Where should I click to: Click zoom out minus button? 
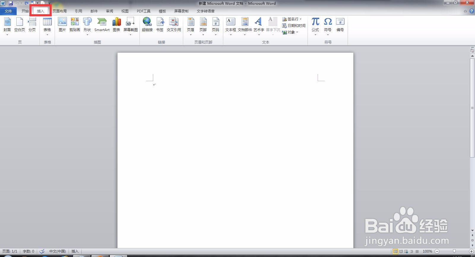pyautogui.click(x=437, y=251)
